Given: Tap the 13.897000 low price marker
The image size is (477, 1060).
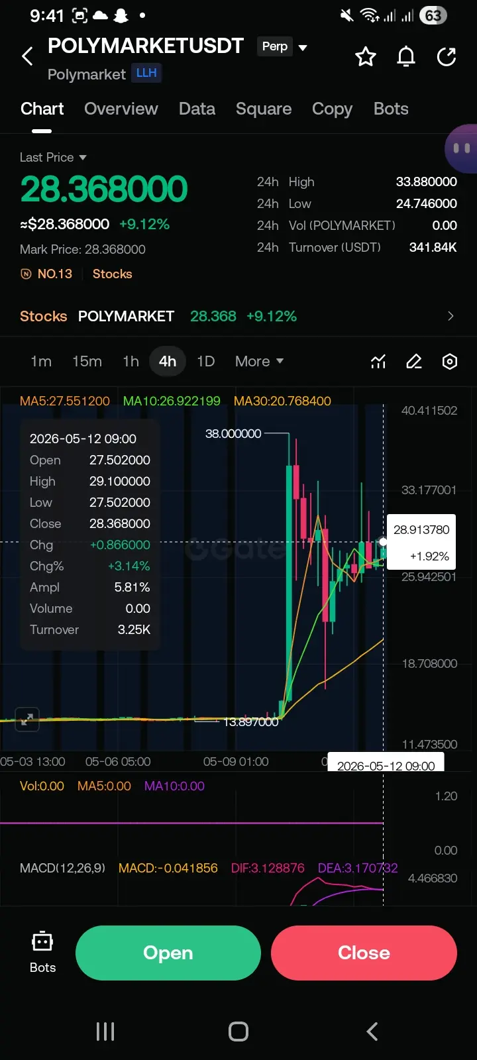Looking at the screenshot, I should (x=250, y=721).
